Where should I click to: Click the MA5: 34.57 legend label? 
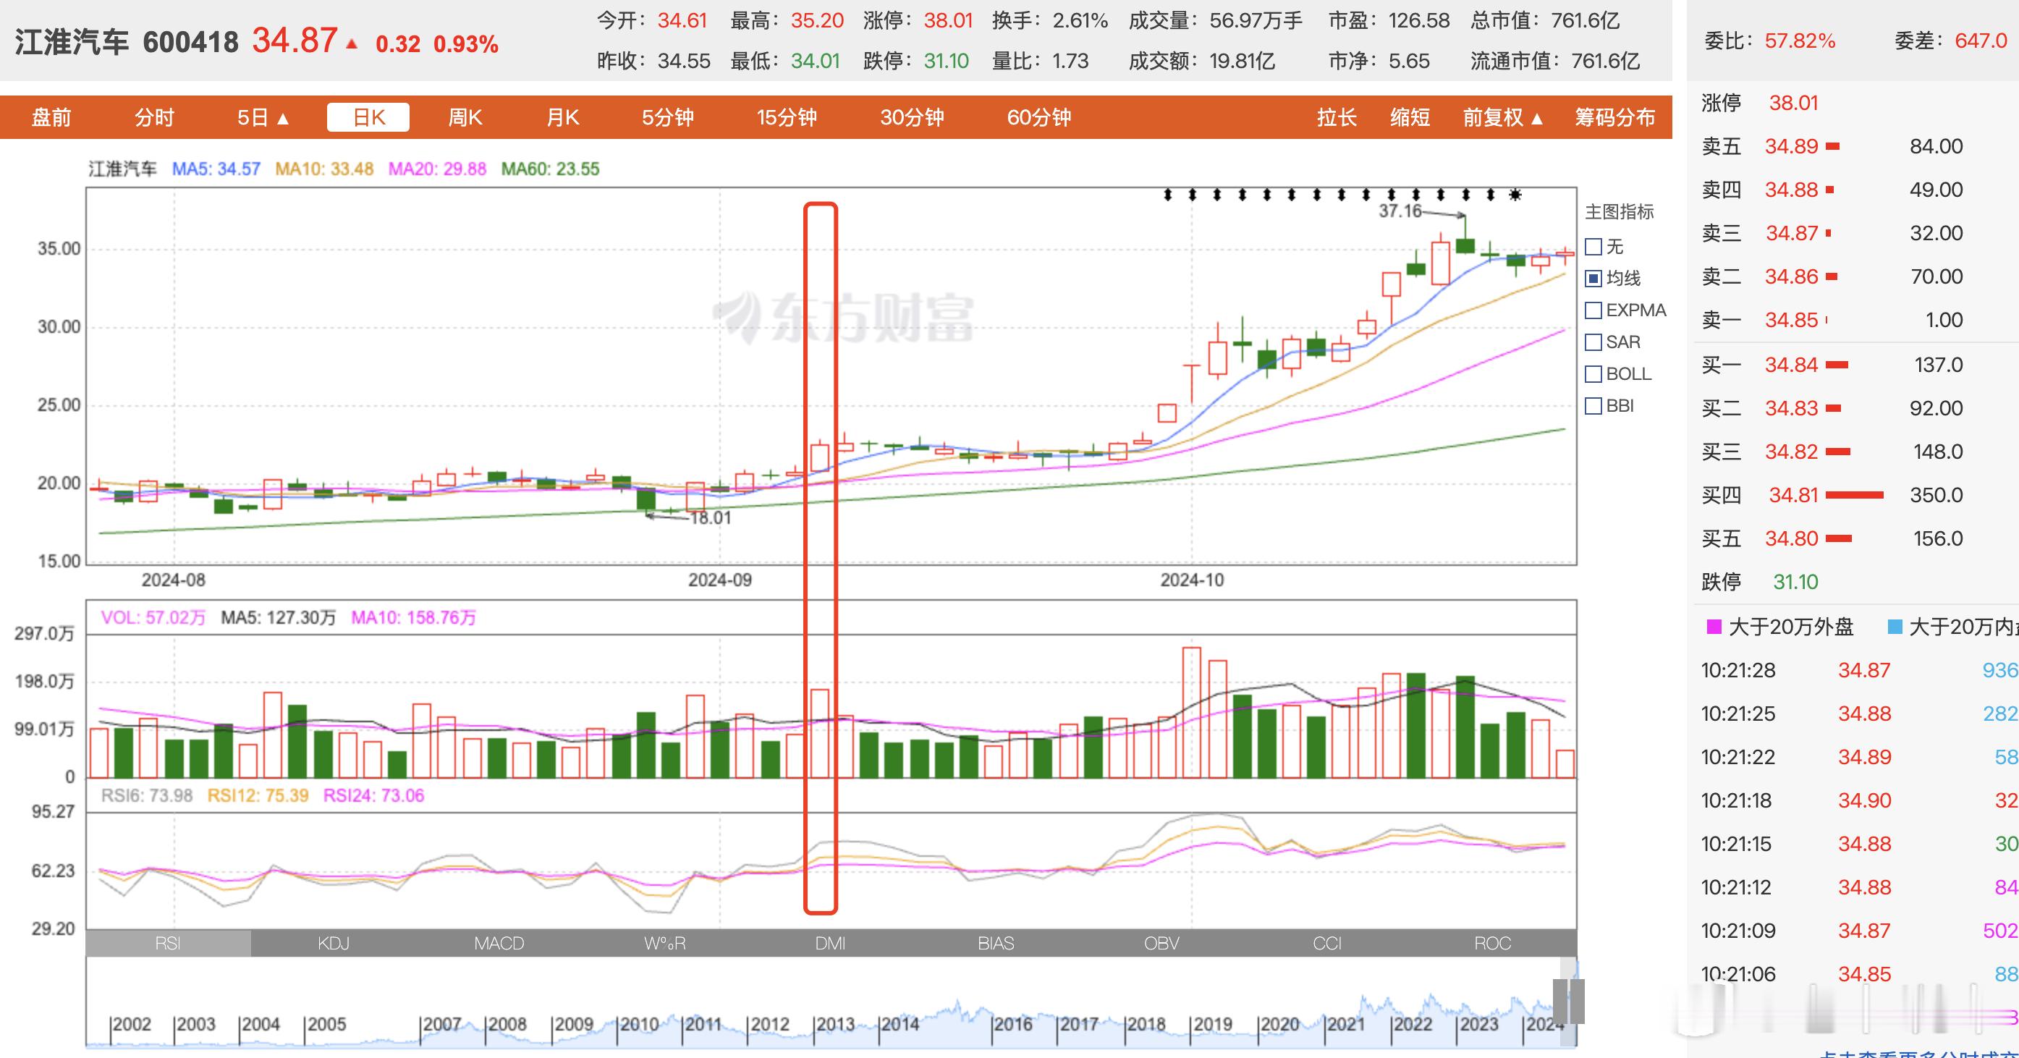pyautogui.click(x=216, y=169)
